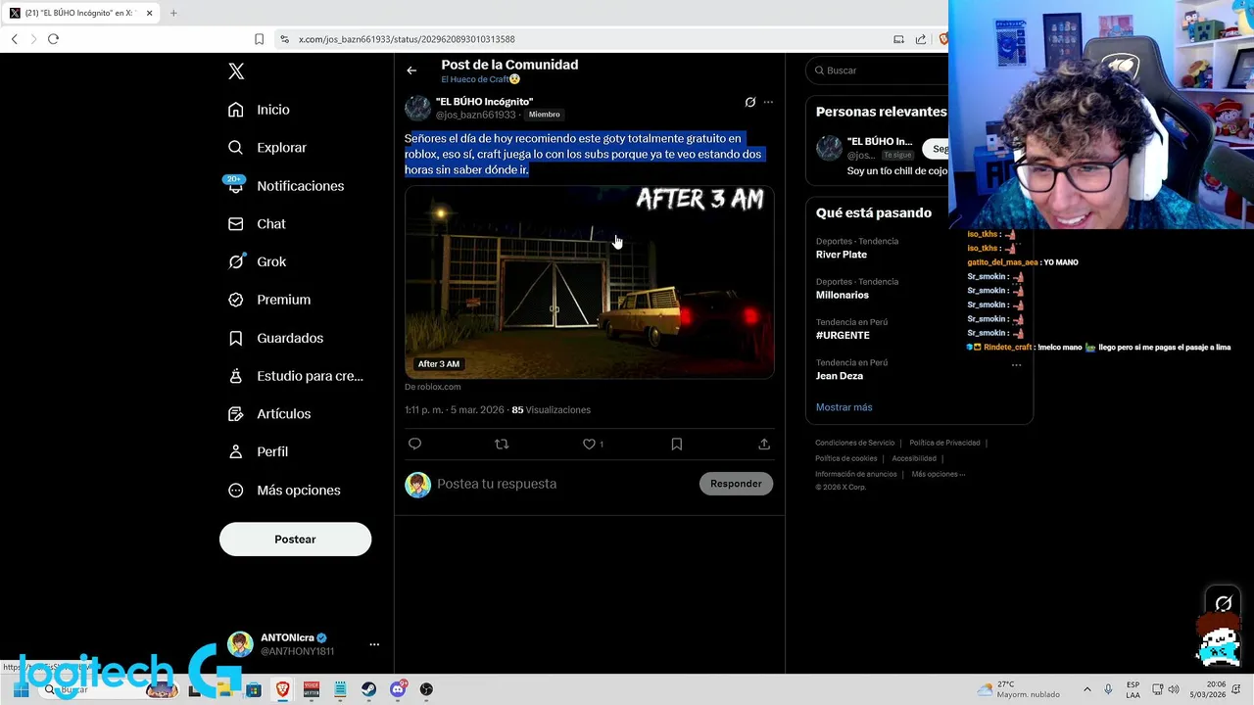1254x705 pixels.
Task: Click the ANTONIcra account avatar
Action: (x=240, y=644)
